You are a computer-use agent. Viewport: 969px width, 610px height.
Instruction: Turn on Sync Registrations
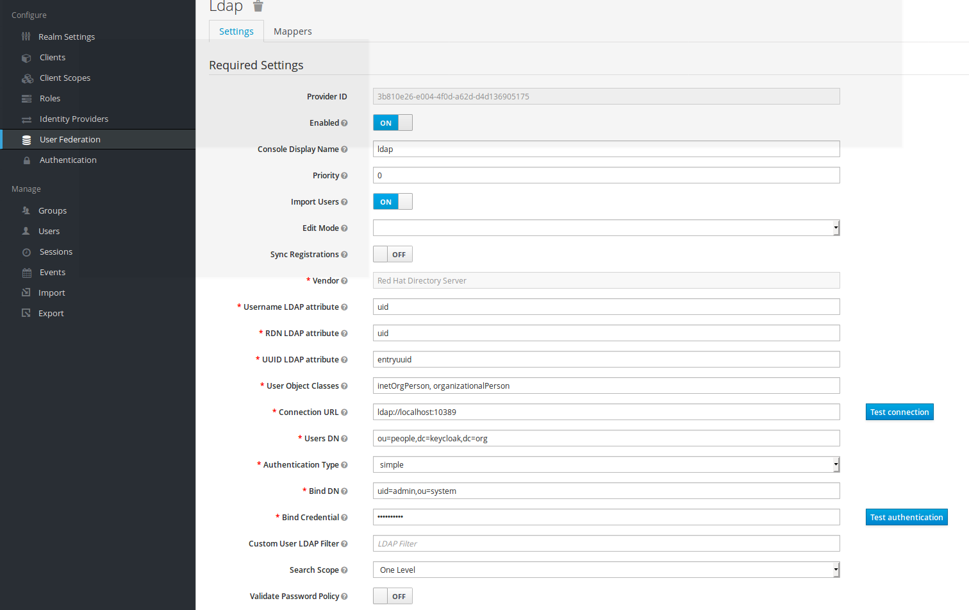(x=392, y=254)
